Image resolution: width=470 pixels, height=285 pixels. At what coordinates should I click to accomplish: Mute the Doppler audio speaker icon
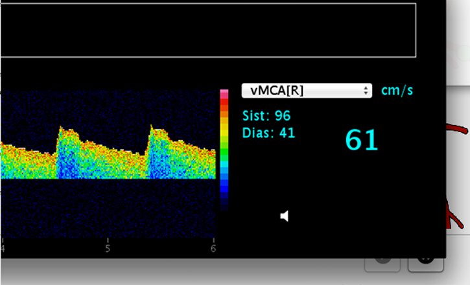(284, 216)
